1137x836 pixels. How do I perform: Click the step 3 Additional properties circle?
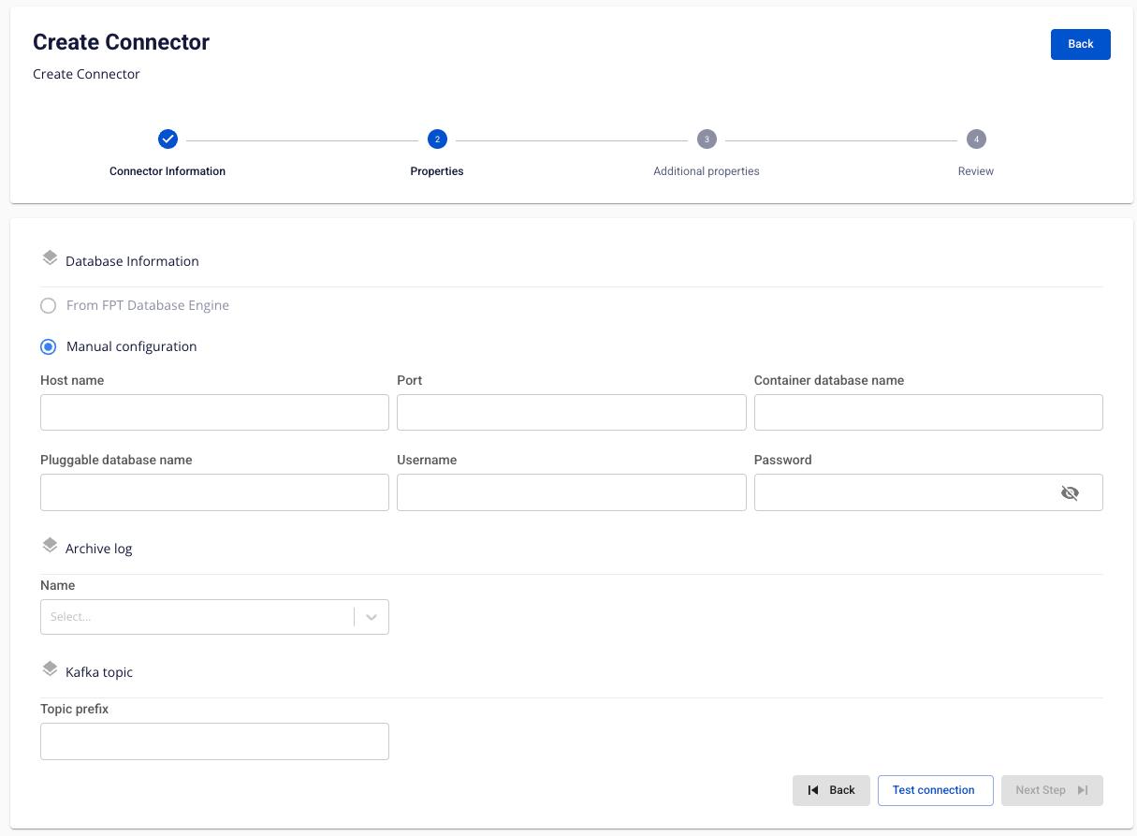(707, 139)
